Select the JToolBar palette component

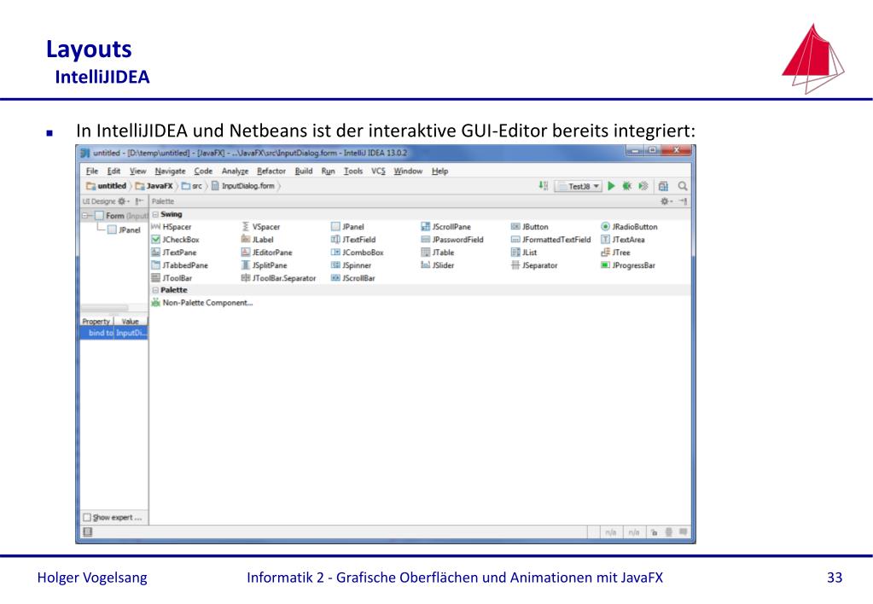(172, 278)
